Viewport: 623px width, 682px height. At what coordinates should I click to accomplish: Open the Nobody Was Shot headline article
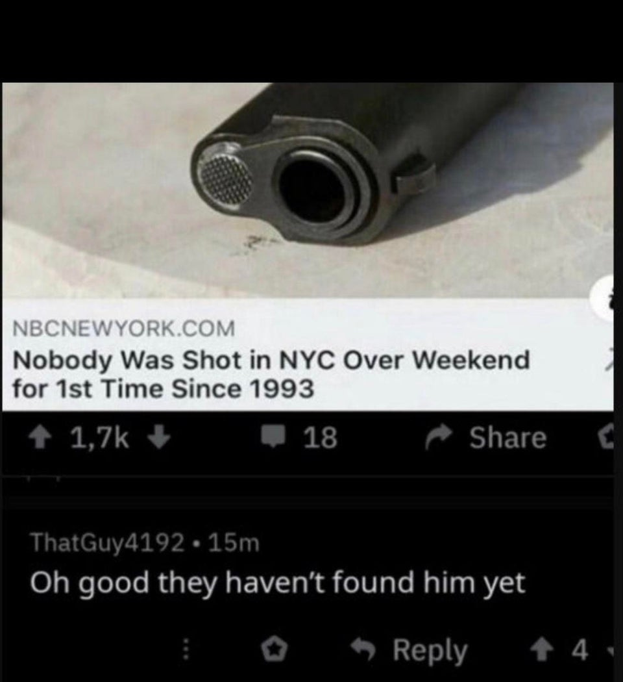271,374
